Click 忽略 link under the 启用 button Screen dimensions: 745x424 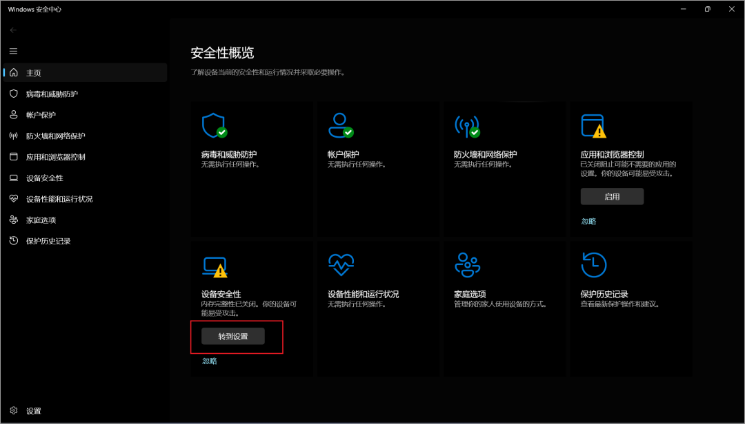588,222
